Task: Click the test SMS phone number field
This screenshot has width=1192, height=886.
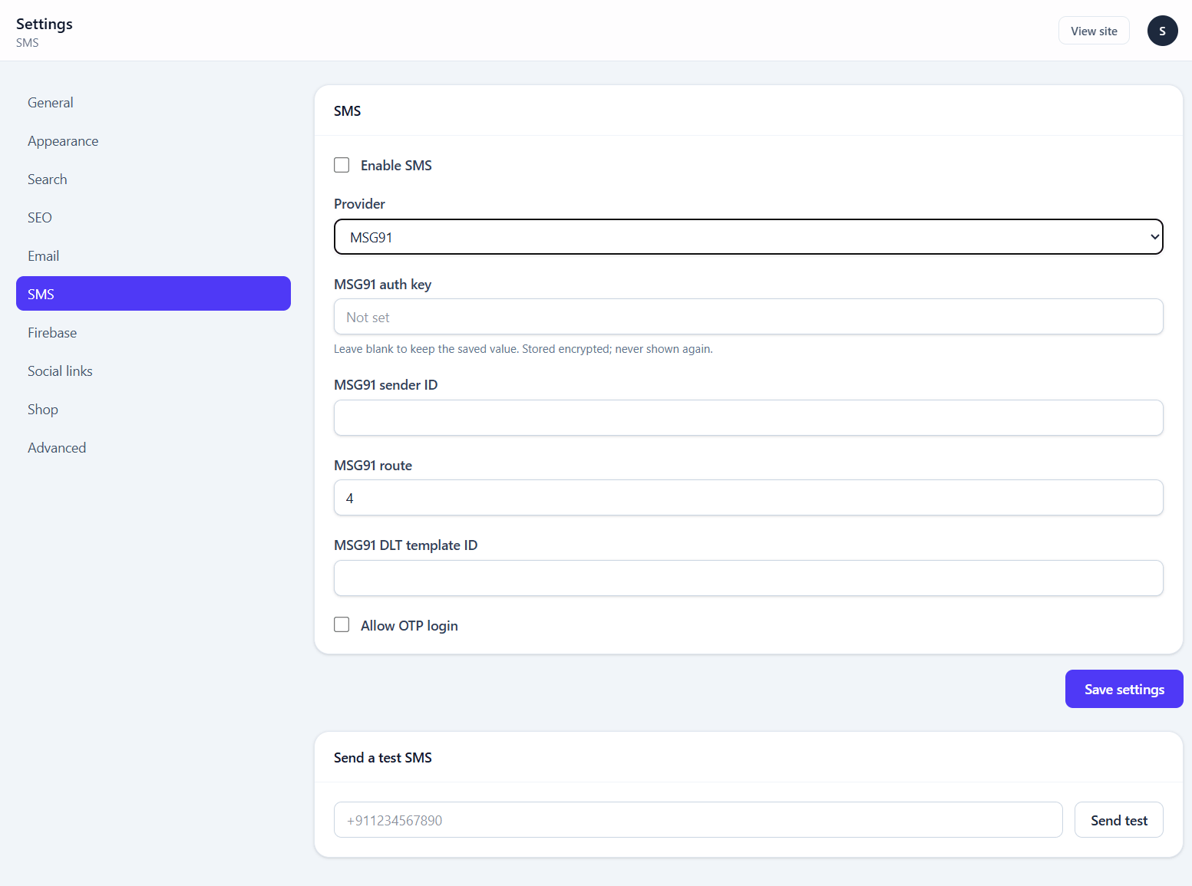Action: [x=698, y=820]
